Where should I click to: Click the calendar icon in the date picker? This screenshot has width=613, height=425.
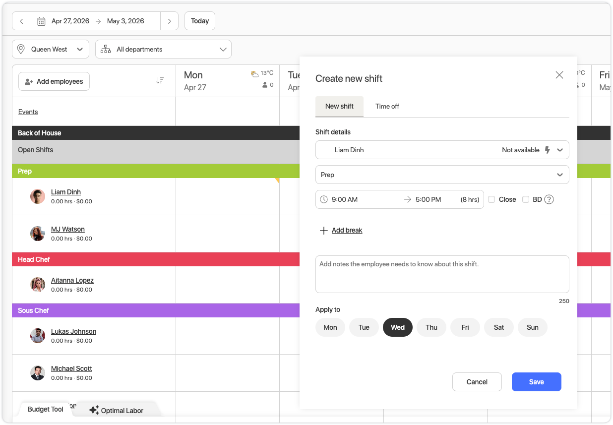[x=42, y=21]
